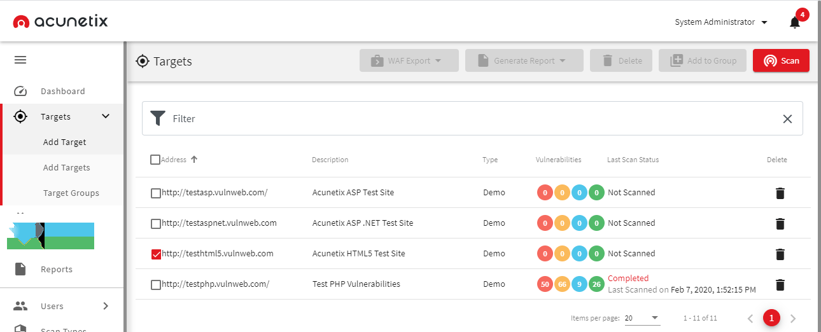
Task: Click the Filter input field
Action: click(x=472, y=118)
